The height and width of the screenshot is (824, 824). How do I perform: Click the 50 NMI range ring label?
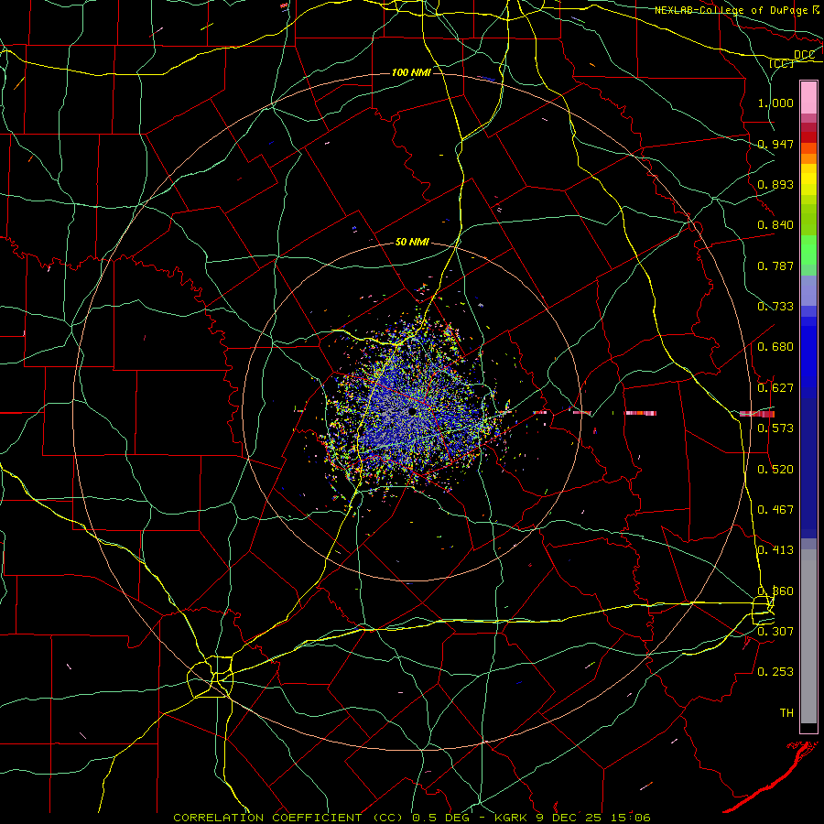[412, 242]
